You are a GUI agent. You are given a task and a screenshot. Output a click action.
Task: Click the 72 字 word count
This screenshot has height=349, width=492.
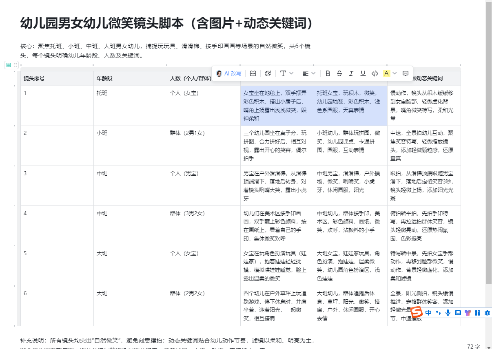[474, 346]
